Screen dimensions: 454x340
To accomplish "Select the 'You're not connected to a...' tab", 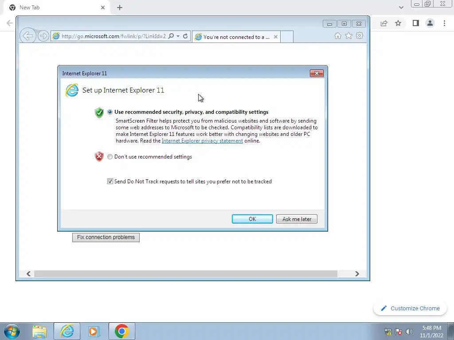I will [236, 37].
